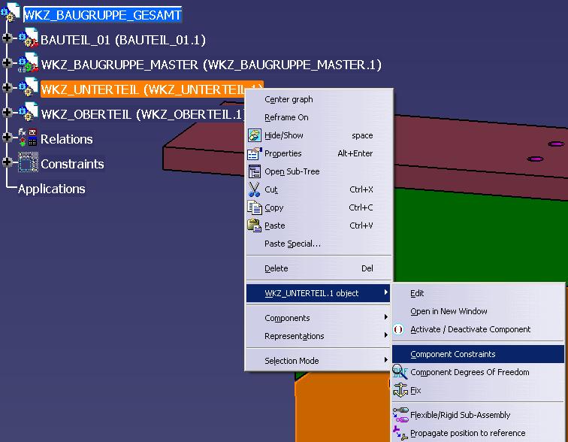Select Cut menu entry text
Screen dimensions: 568x442
click(x=271, y=189)
